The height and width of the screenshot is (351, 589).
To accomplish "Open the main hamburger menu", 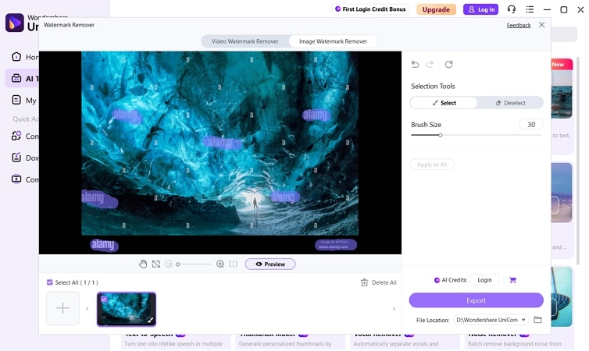I will click(x=530, y=9).
